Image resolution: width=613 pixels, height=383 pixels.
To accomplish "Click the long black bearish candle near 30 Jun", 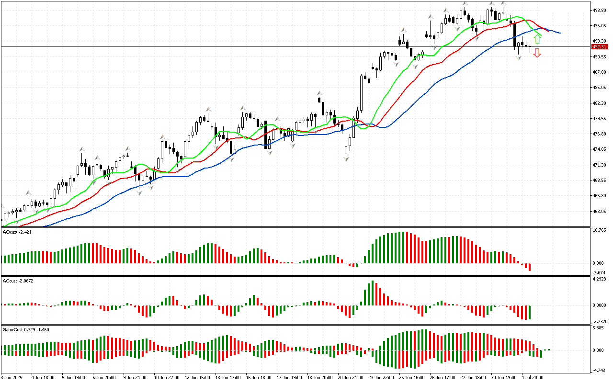I will [515, 34].
